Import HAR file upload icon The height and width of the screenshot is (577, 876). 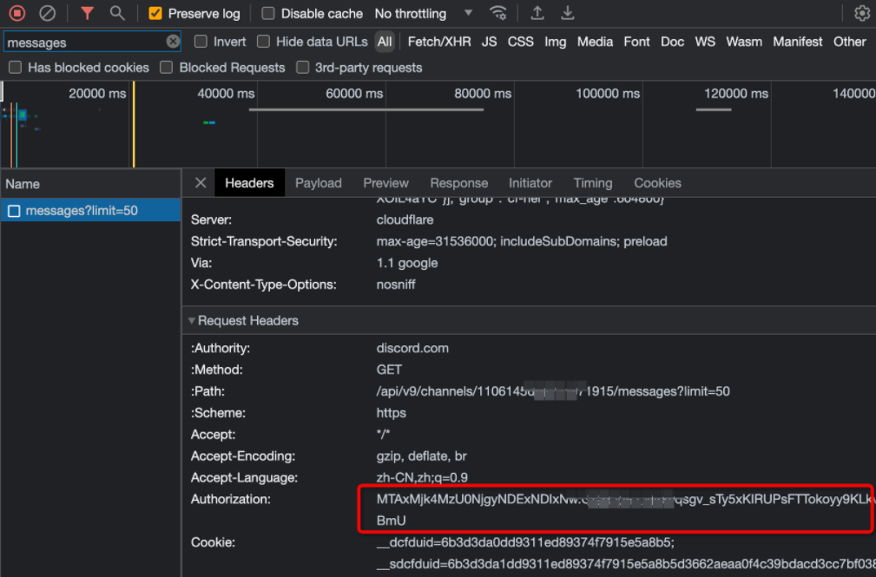(537, 13)
